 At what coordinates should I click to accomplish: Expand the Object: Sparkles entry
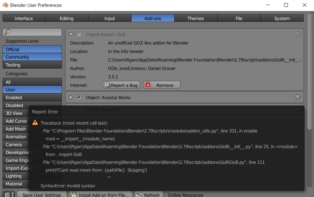(x=71, y=109)
